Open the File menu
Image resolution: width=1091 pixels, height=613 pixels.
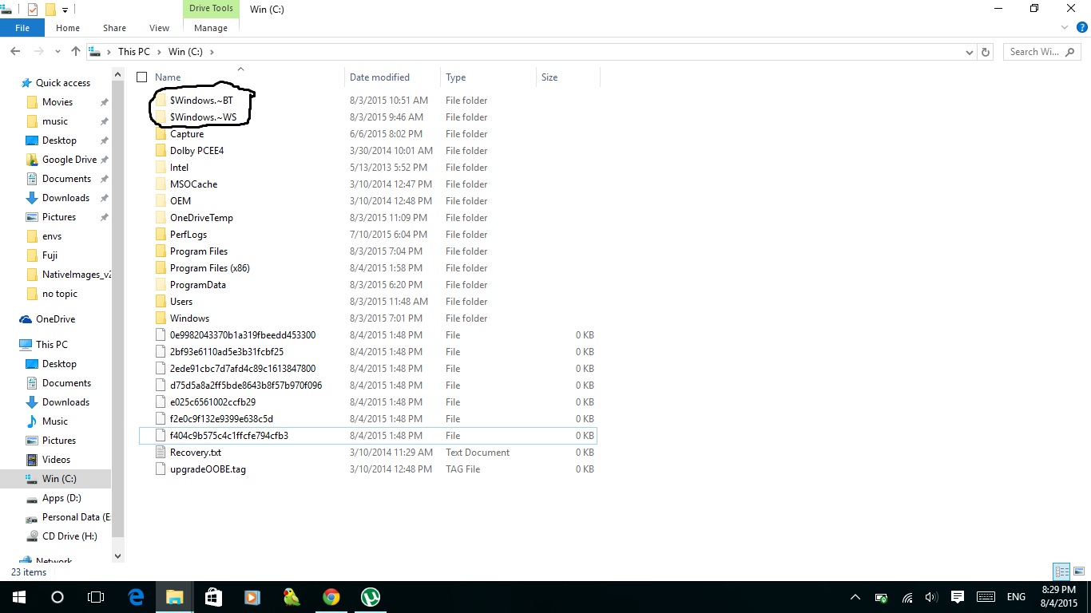coord(22,28)
